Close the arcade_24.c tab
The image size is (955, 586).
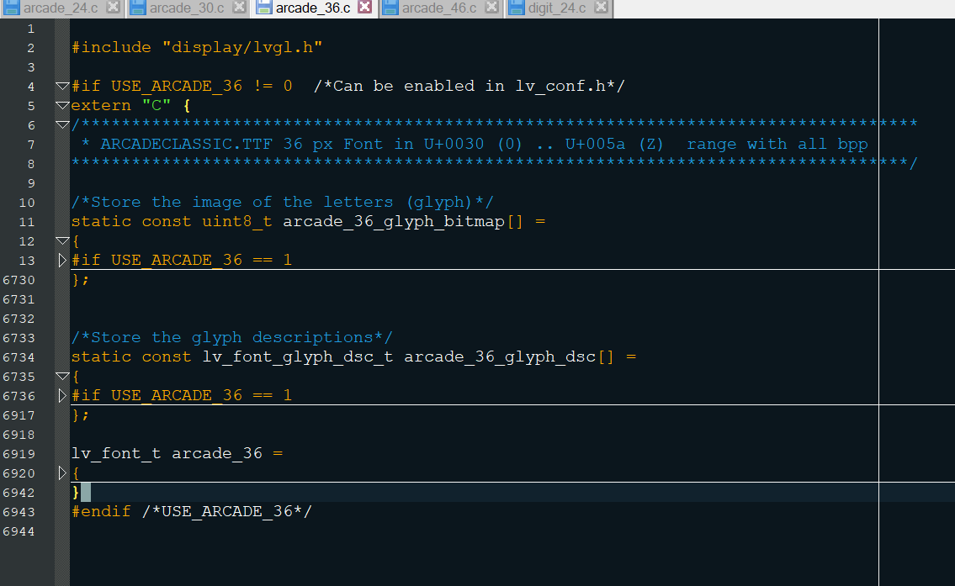[112, 8]
